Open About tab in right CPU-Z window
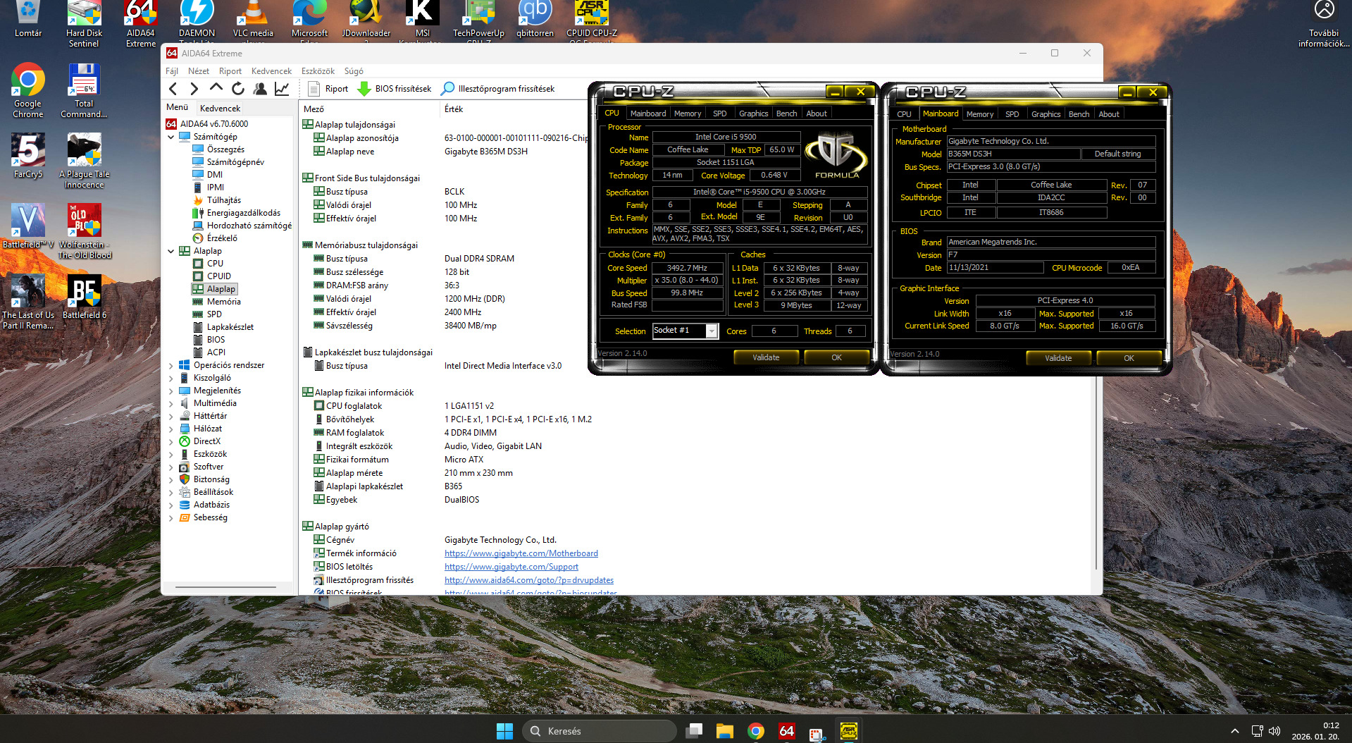 (x=1109, y=114)
